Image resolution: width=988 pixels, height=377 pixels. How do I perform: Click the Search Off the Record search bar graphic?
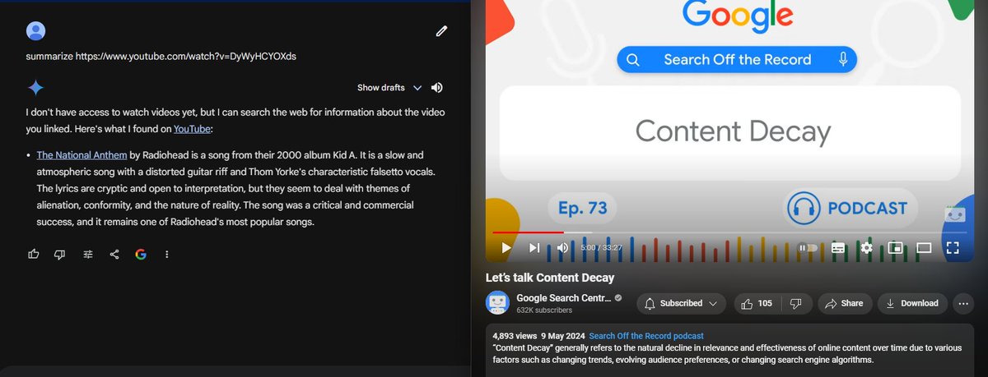(x=737, y=59)
